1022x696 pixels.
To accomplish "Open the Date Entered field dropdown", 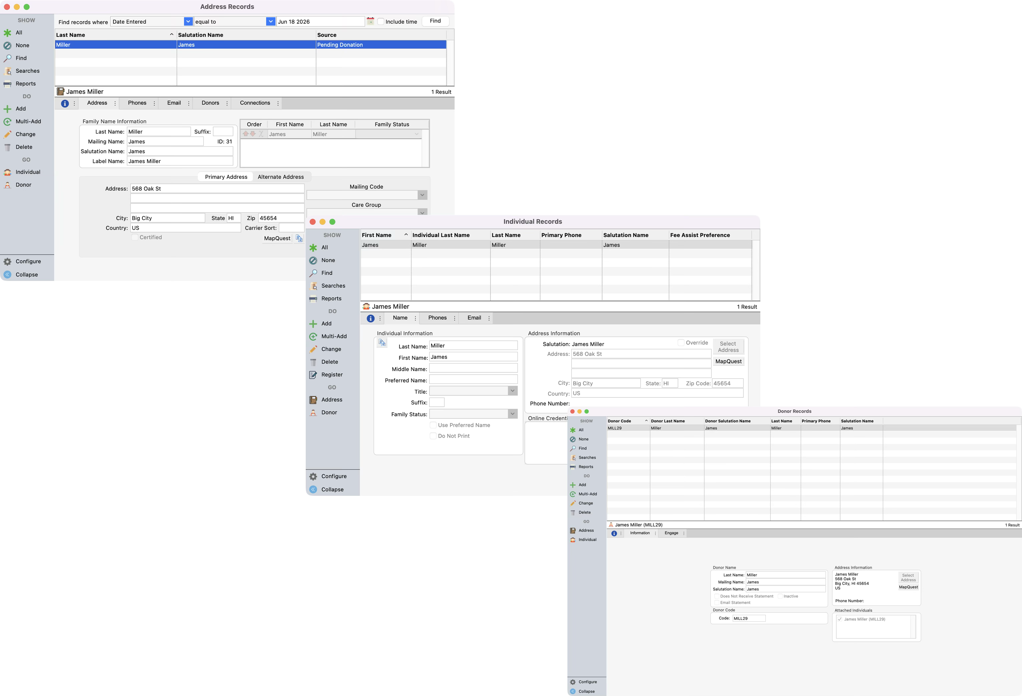I will click(188, 22).
